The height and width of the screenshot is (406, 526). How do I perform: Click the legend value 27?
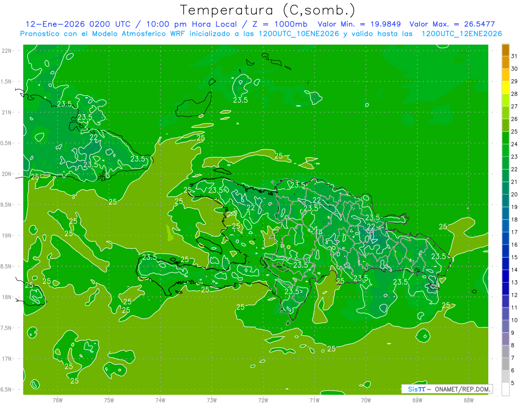pos(515,106)
